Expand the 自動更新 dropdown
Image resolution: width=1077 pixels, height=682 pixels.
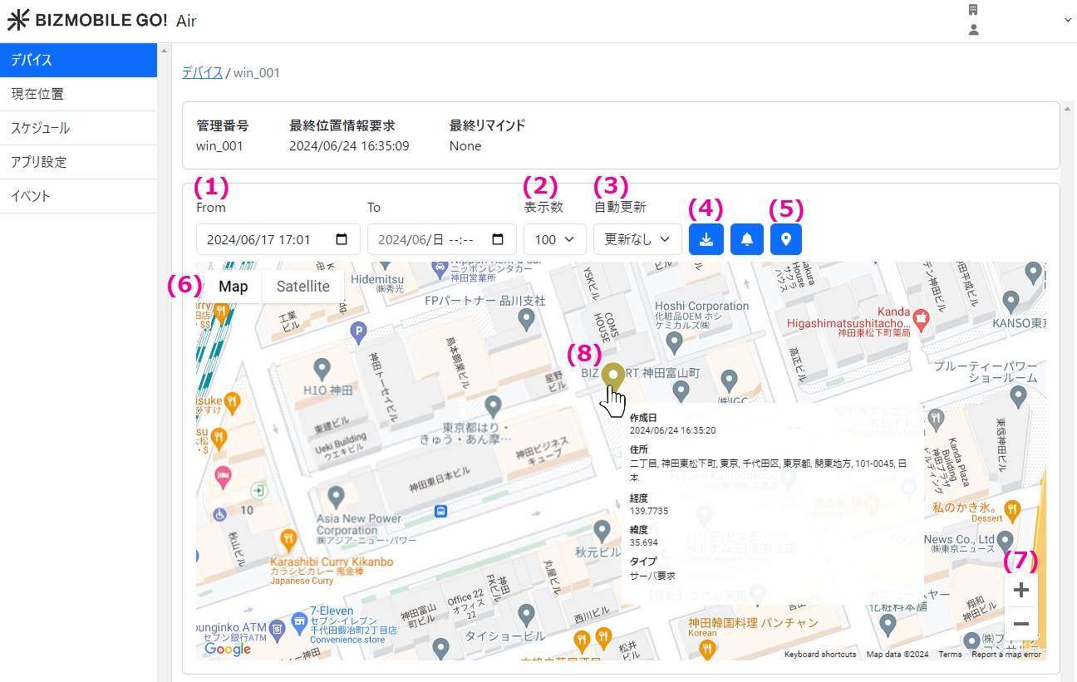pyautogui.click(x=637, y=239)
